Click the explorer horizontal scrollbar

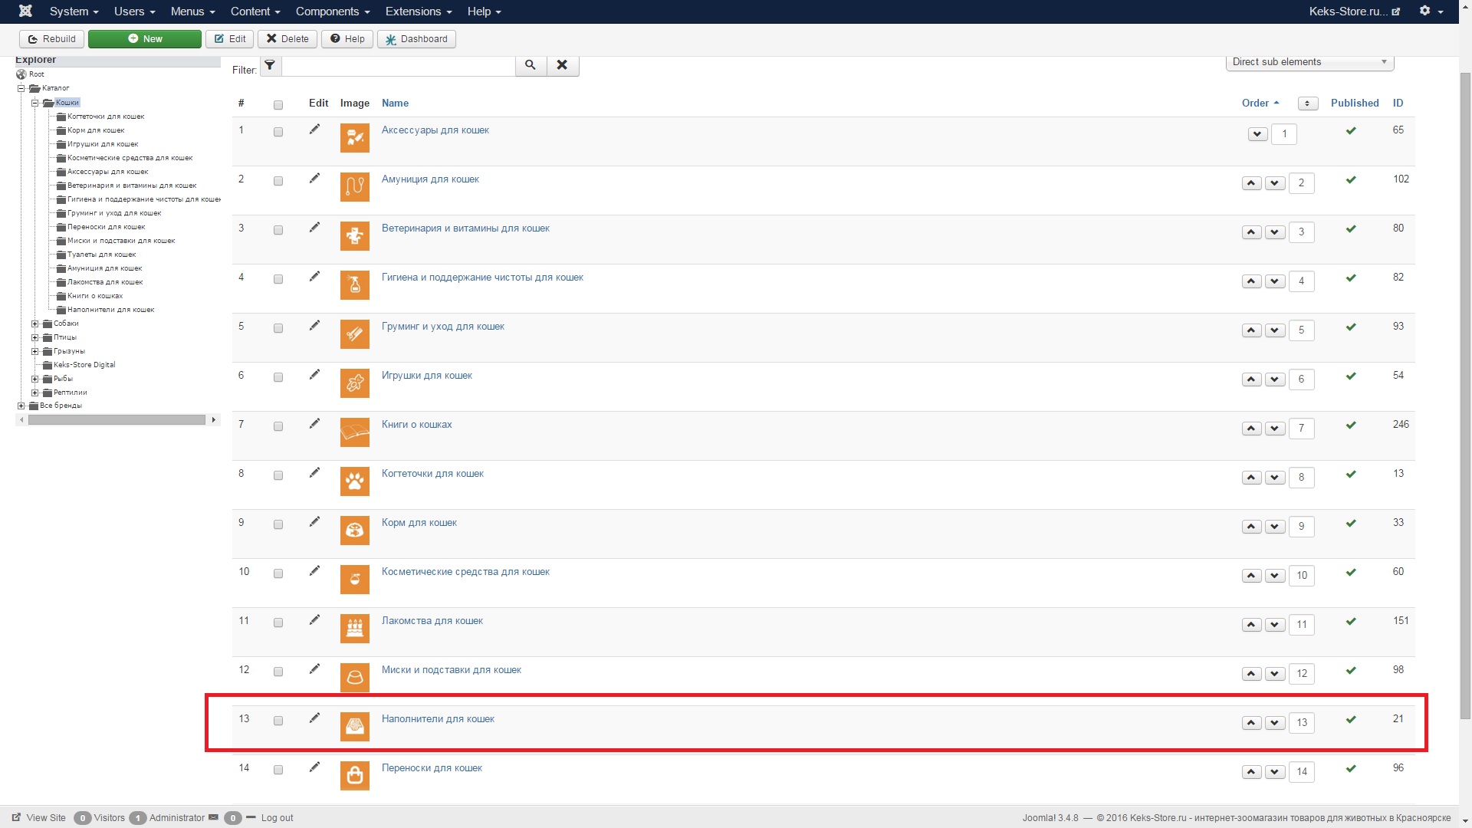pos(117,420)
